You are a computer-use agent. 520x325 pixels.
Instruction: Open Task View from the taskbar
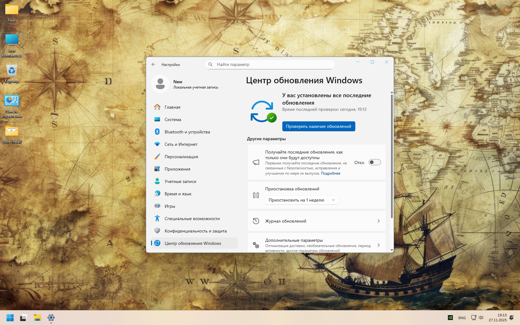pos(24,318)
